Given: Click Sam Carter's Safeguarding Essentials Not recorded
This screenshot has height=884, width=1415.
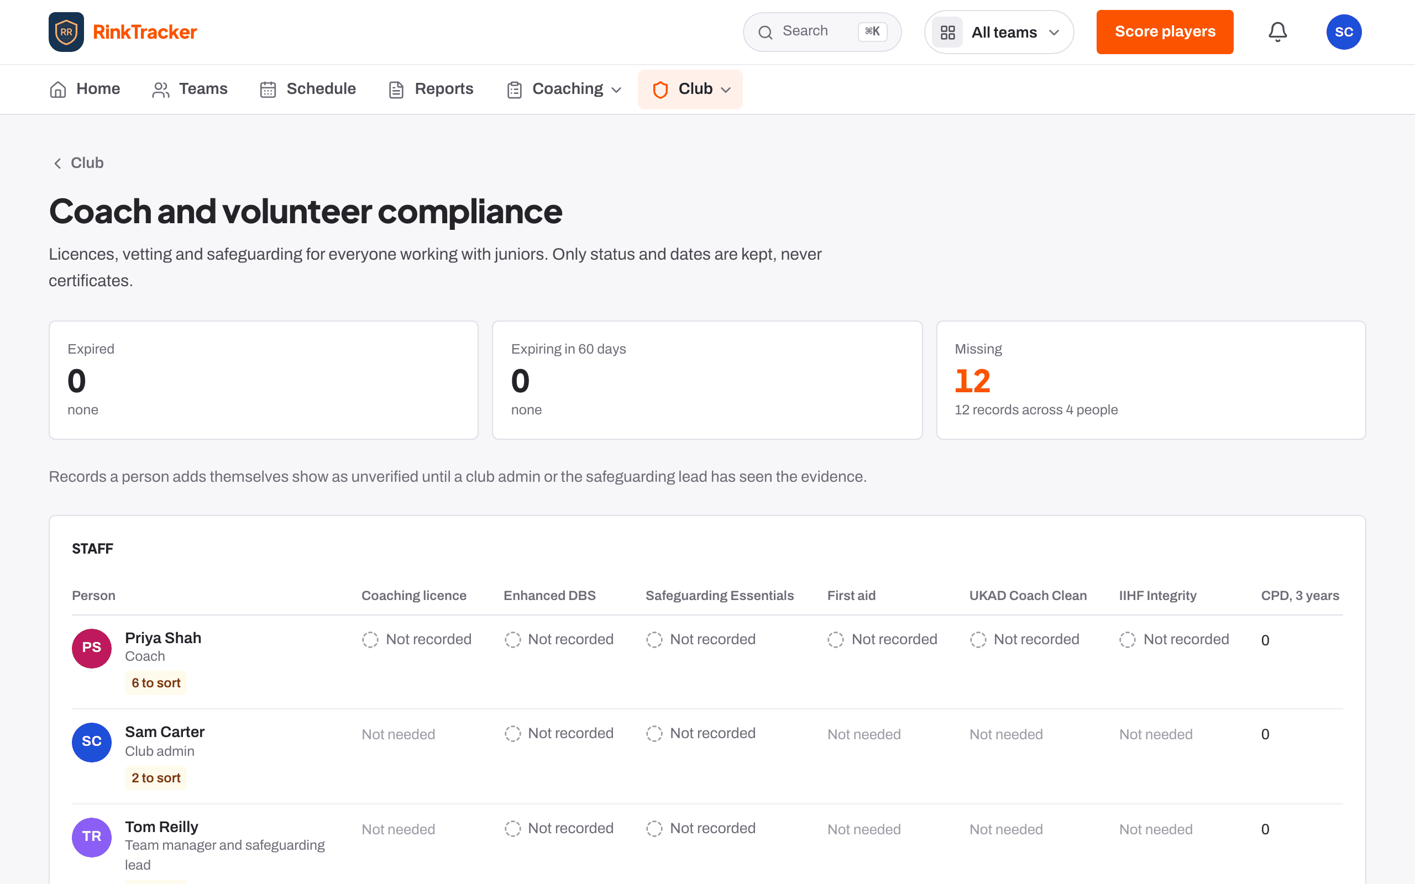Looking at the screenshot, I should (701, 734).
